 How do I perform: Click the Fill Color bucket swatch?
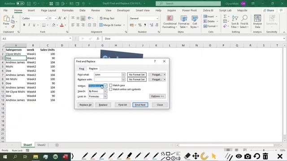tap(53, 25)
